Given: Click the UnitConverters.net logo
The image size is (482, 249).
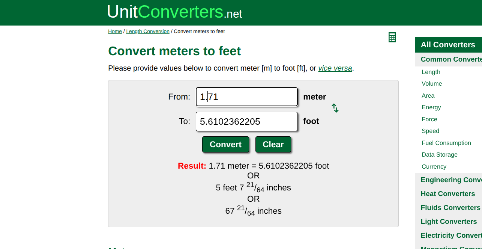Looking at the screenshot, I should click(174, 12).
